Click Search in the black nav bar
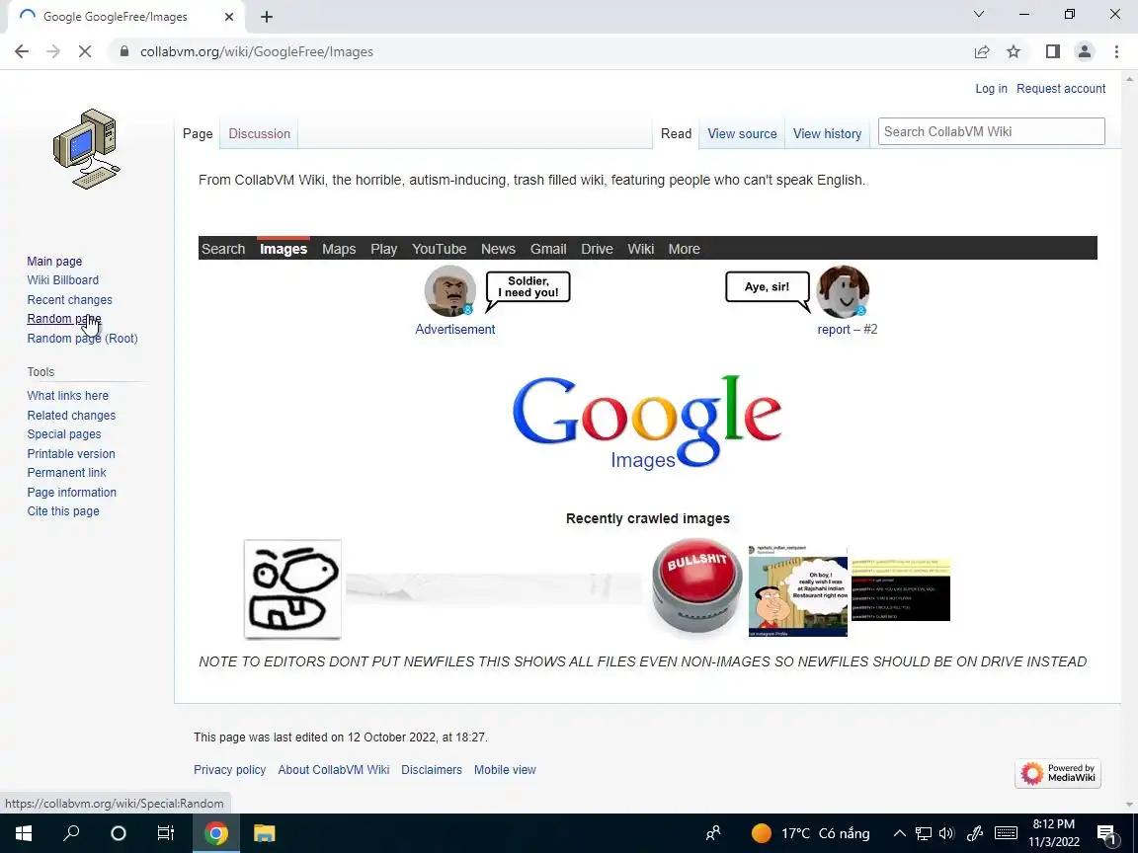Screen dimensions: 1138x853 (223, 249)
